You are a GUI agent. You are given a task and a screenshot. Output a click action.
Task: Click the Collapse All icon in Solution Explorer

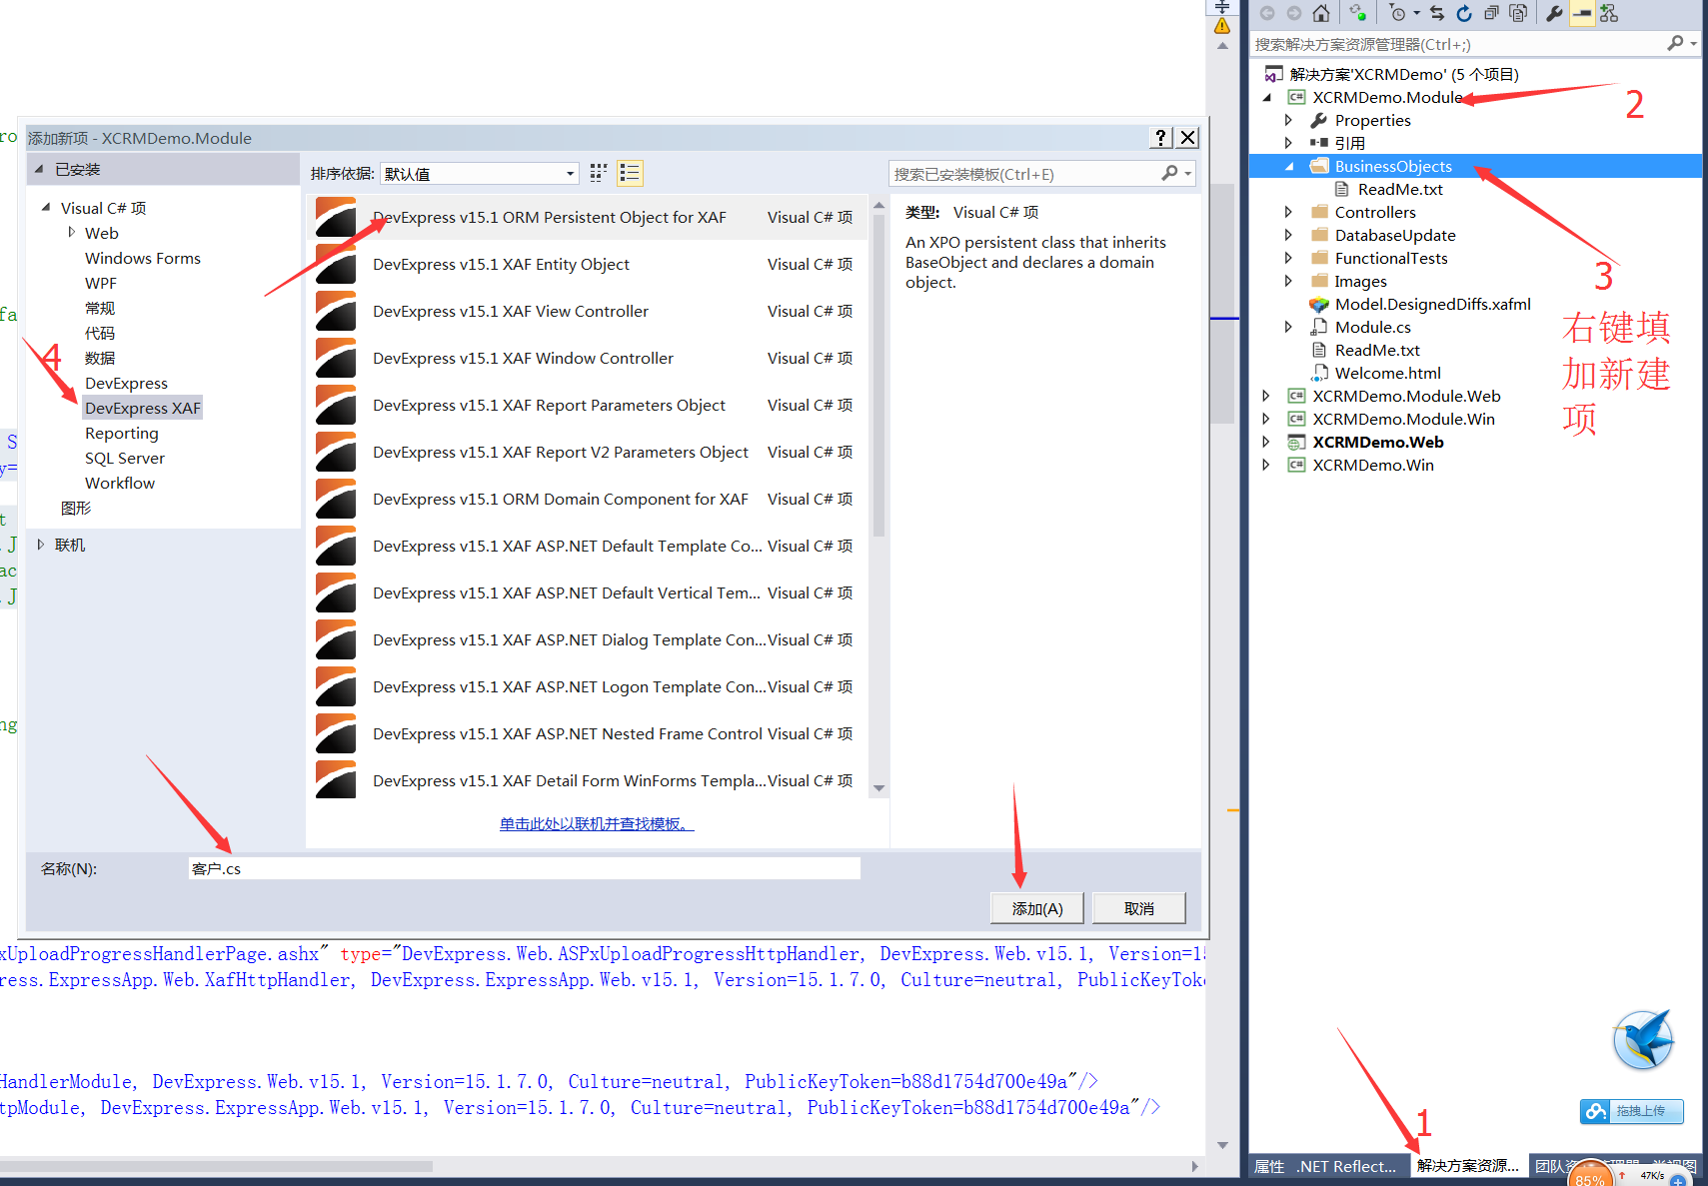pos(1491,13)
